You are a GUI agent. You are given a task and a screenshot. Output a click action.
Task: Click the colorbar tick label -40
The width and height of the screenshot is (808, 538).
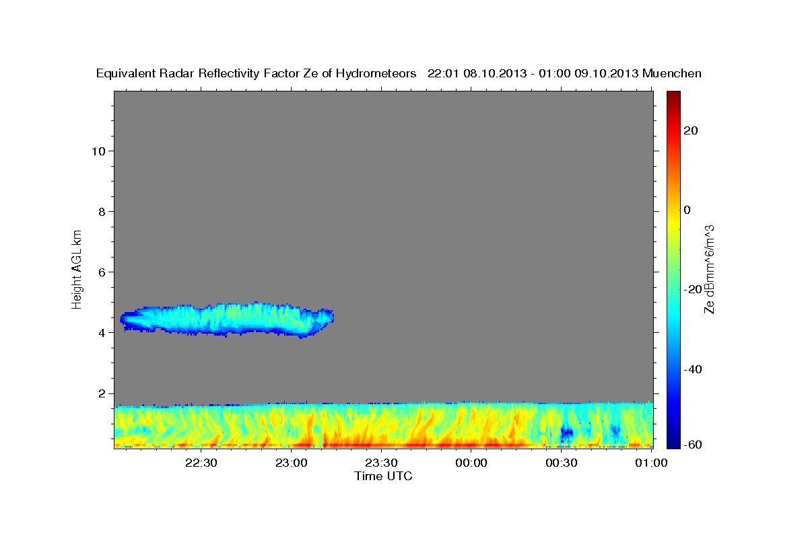coord(693,369)
